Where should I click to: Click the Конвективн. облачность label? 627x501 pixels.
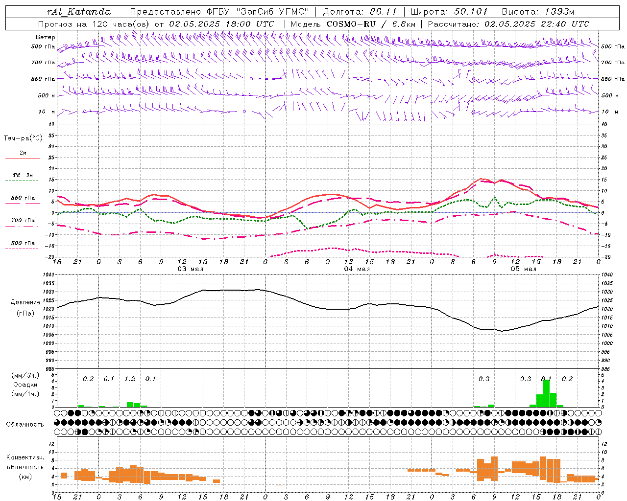(25, 462)
